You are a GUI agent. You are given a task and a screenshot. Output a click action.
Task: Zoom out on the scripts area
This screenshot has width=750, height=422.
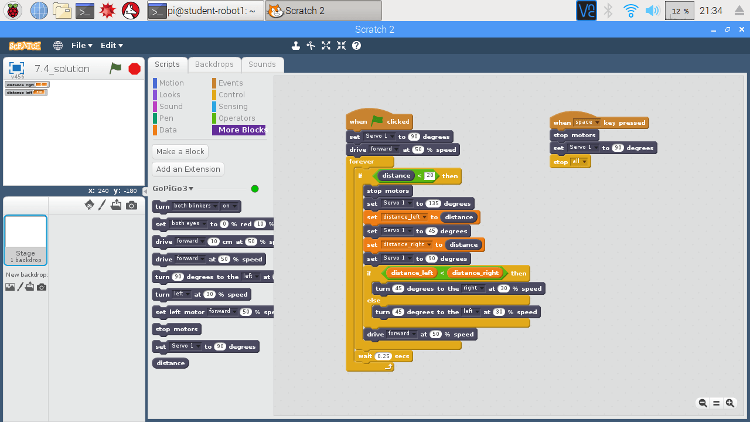pos(703,403)
